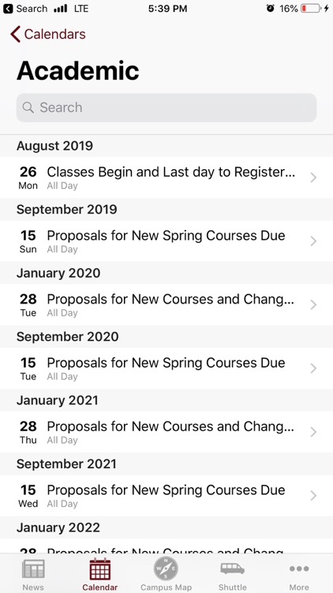
Task: Select the 15 Sun Proposals event row
Action: [166, 241]
